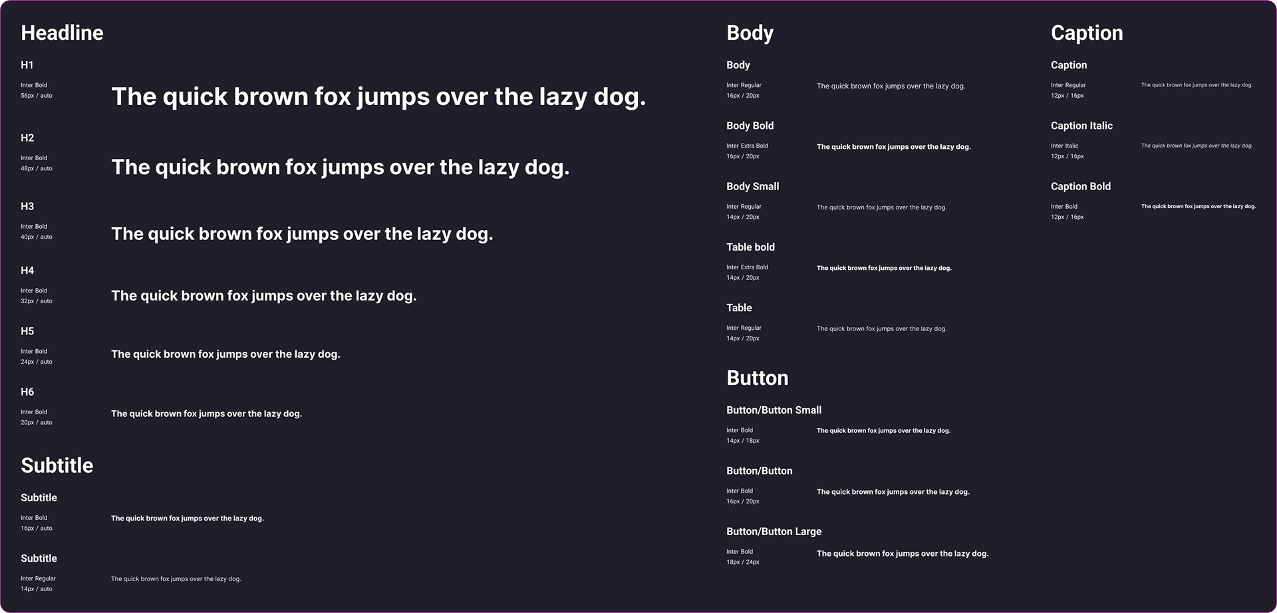Screen dimensions: 1277x613
Task: Select the Button/Button Large sample sentence
Action: [903, 554]
